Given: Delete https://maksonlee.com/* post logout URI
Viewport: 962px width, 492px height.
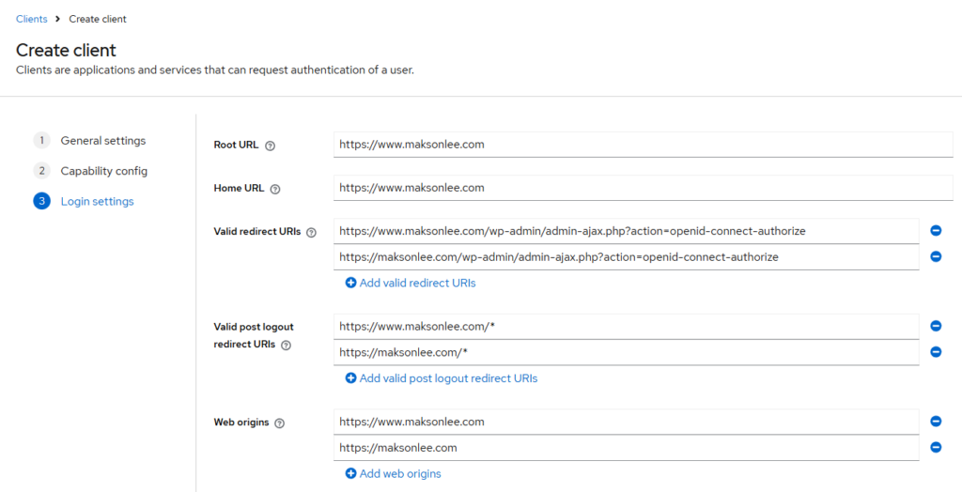Looking at the screenshot, I should pos(936,352).
